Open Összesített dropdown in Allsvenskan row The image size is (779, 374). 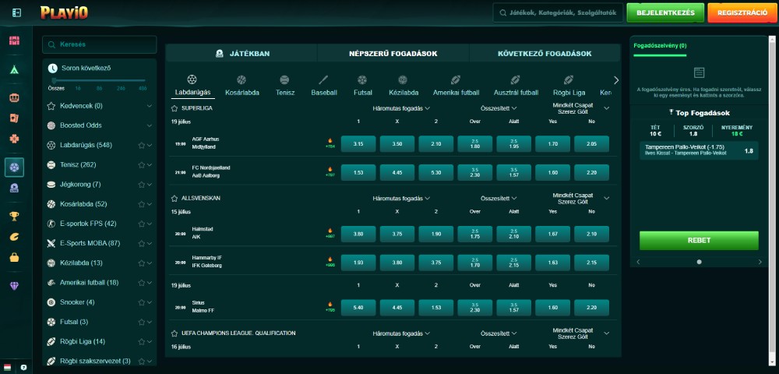click(499, 198)
